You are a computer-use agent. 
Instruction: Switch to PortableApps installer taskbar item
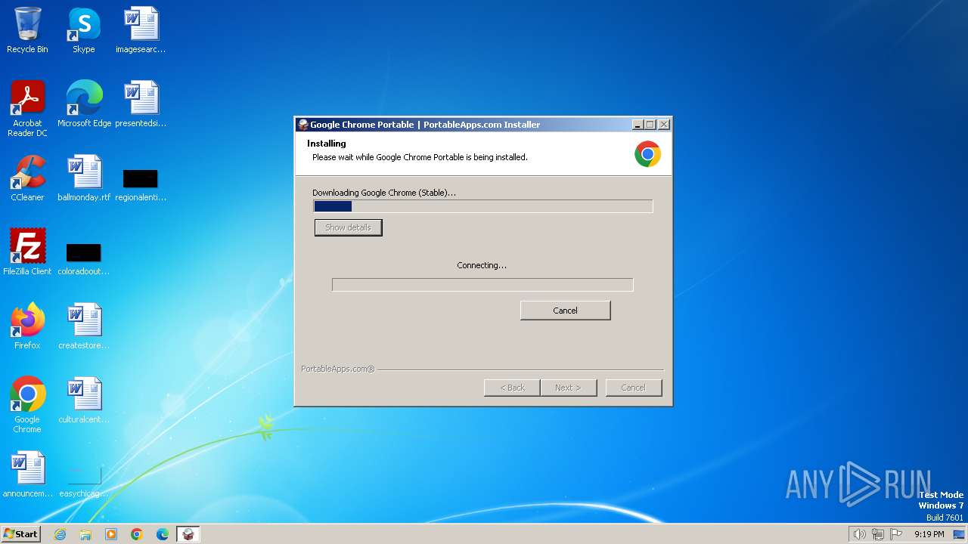coord(188,534)
